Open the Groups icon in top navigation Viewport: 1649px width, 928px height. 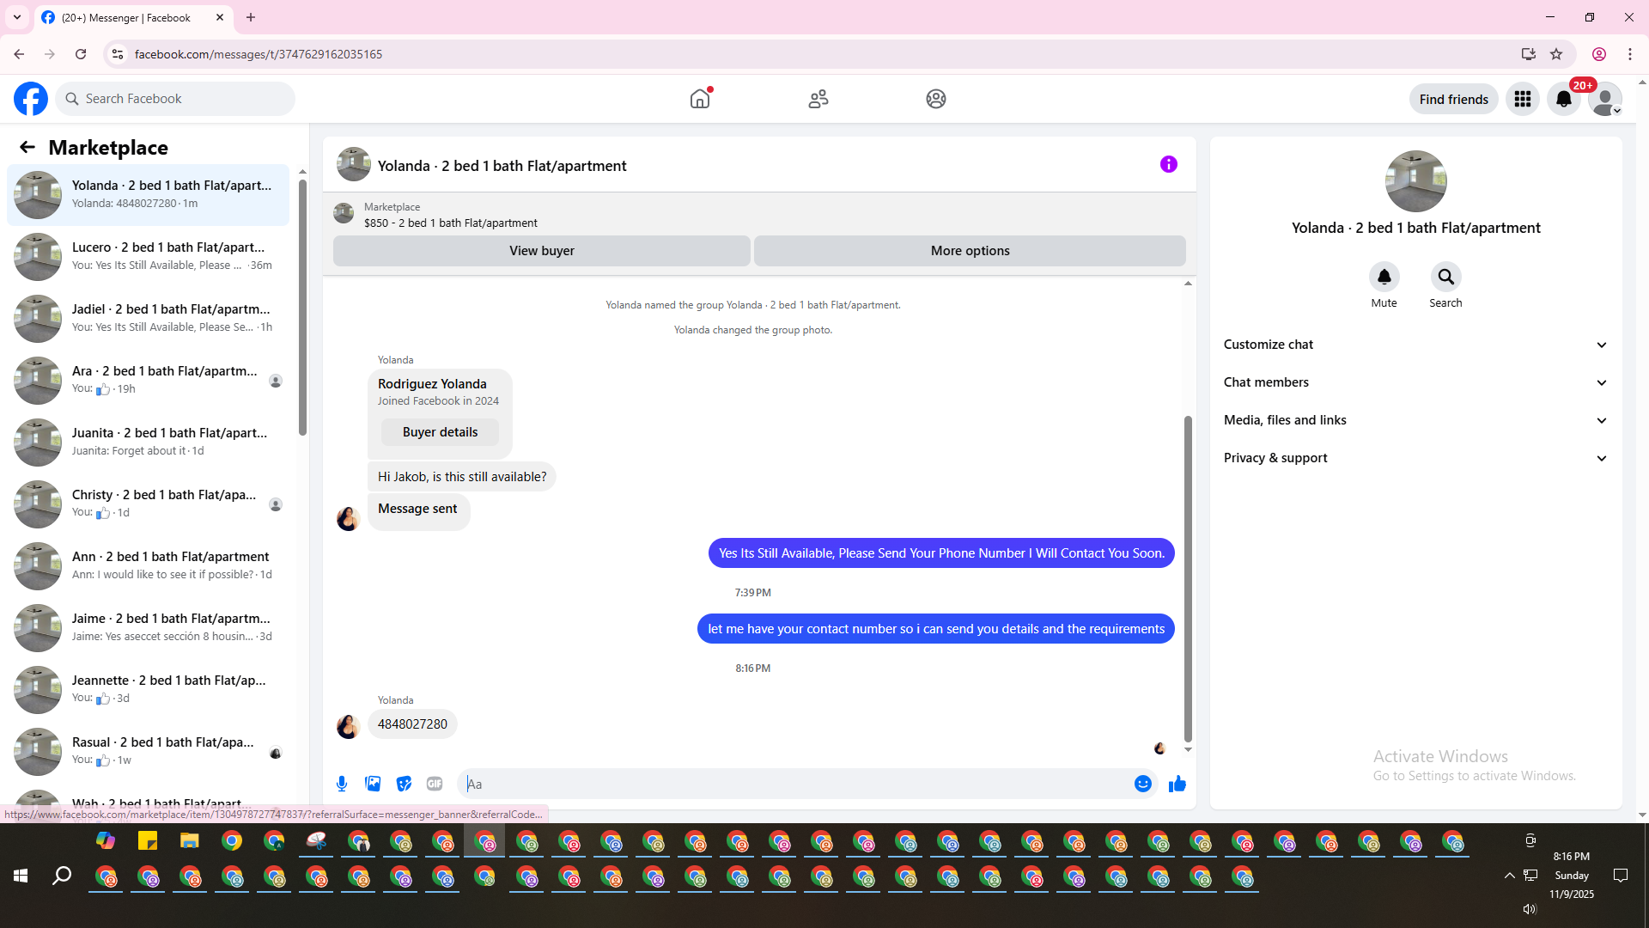click(936, 99)
